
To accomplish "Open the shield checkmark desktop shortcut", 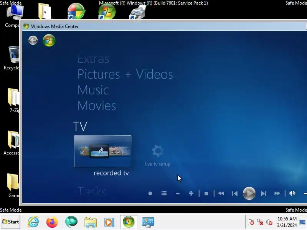I will click(76, 11).
